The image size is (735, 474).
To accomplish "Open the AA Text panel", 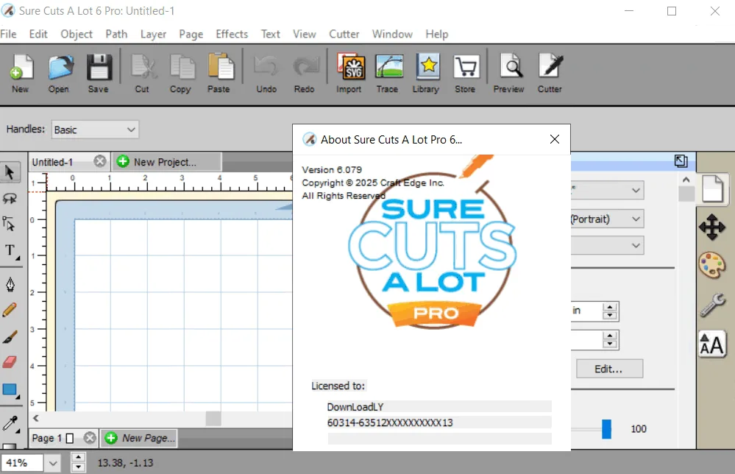I will tap(712, 344).
